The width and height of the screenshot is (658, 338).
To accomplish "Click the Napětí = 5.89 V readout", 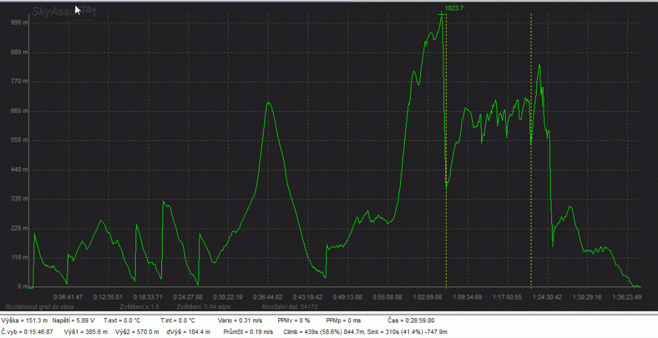I will (75, 320).
